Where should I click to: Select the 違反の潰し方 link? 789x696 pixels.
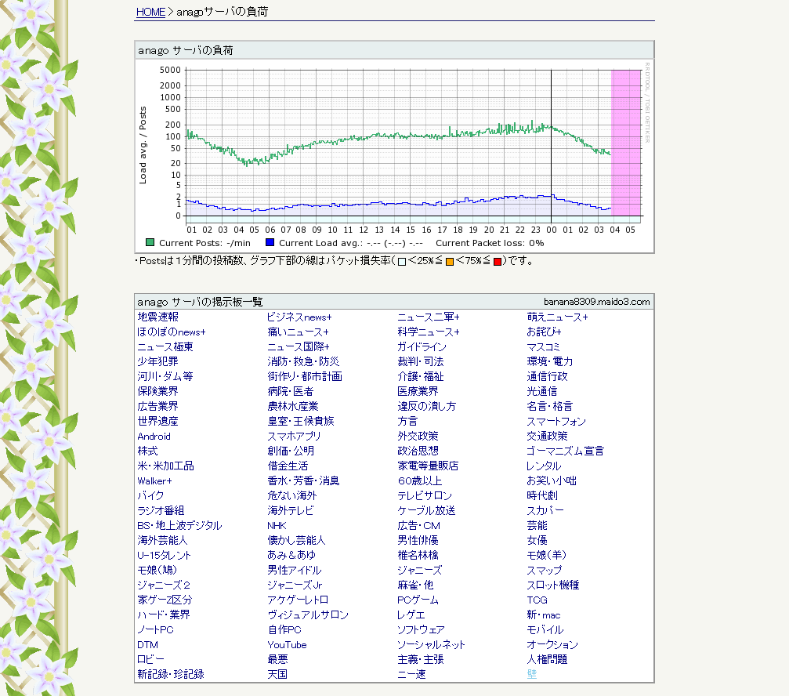(x=427, y=407)
